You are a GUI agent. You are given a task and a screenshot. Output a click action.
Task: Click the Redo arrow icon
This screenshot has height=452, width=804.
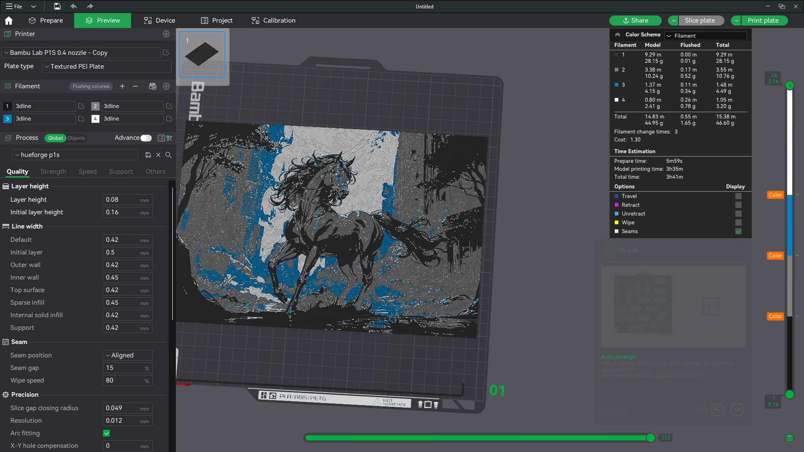click(x=90, y=6)
